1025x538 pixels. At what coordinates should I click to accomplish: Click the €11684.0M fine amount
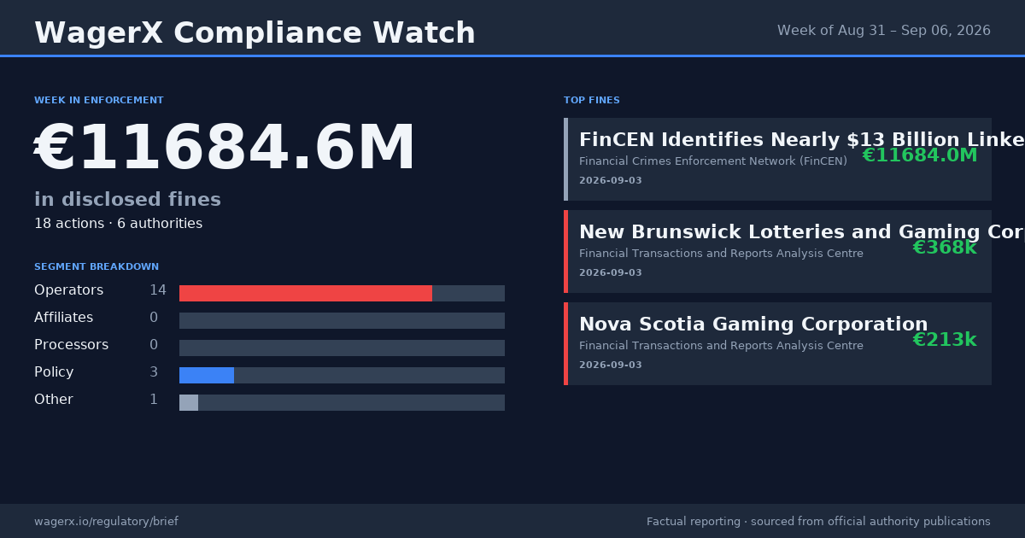919,155
